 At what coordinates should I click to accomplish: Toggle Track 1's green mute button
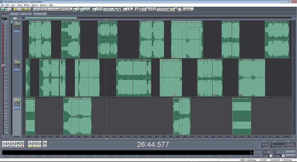[x=19, y=24]
